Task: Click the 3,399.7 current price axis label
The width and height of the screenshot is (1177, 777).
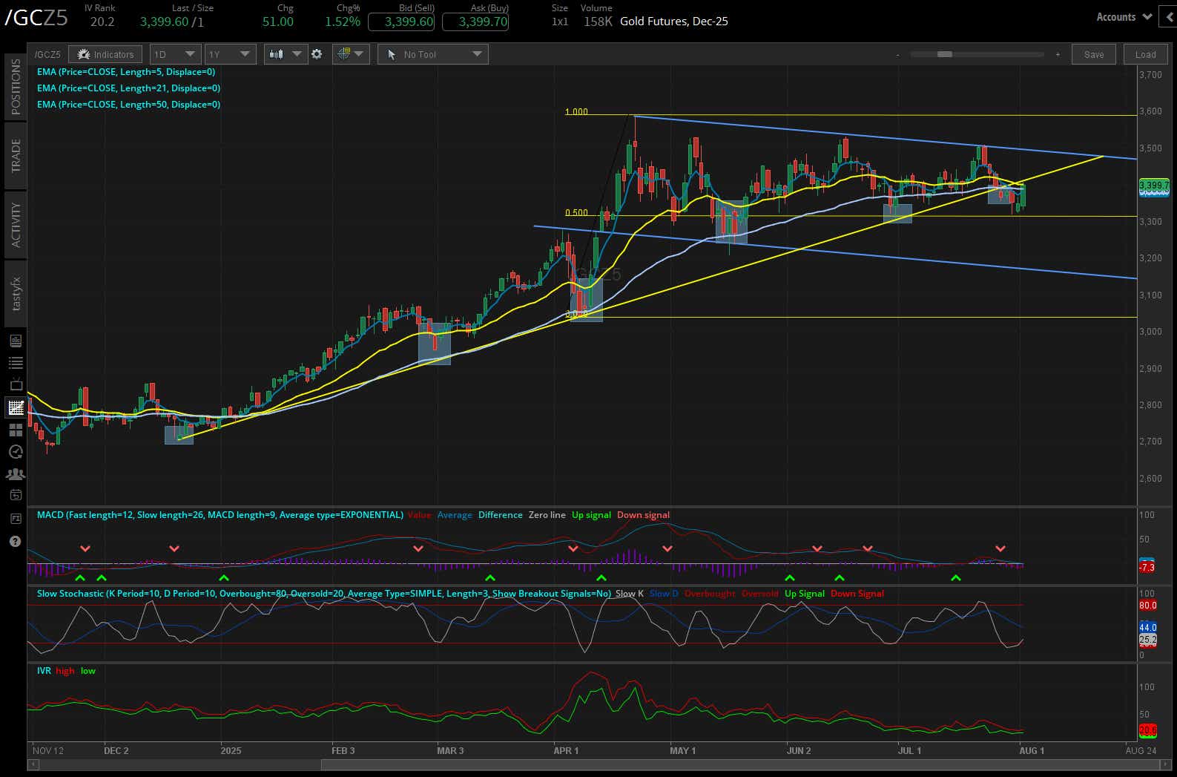Action: point(1154,185)
